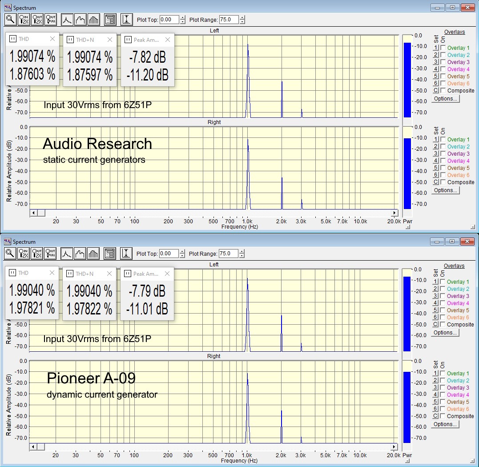Click Zoom Out Full icon in Audio Research window
479x467 pixels.
coord(51,20)
